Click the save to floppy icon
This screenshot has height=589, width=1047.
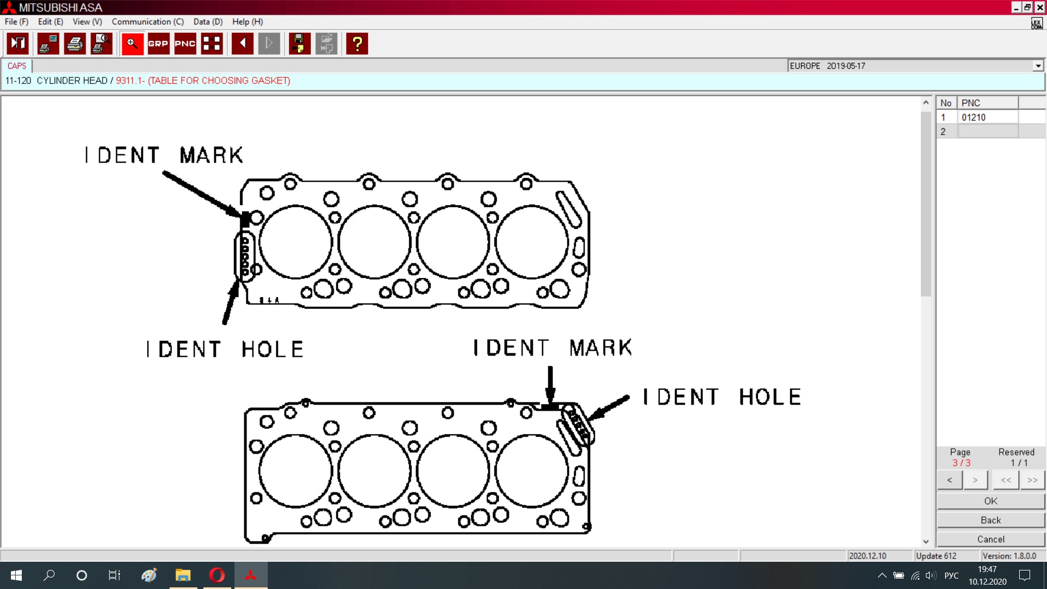coord(299,44)
